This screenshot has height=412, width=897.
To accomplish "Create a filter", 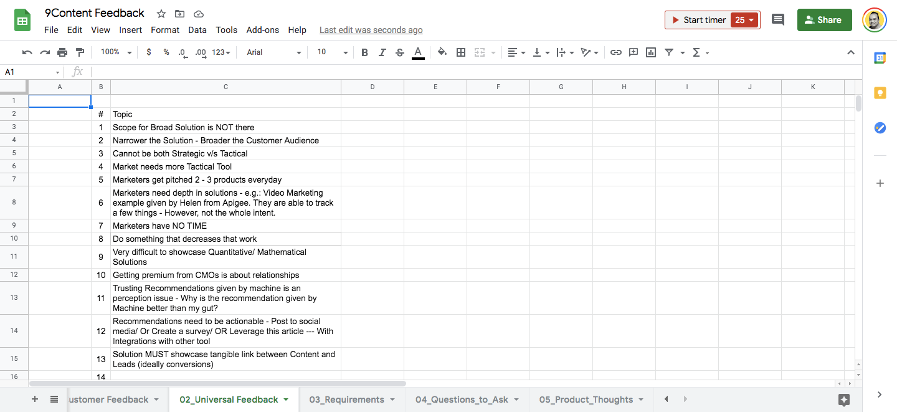I will [669, 52].
